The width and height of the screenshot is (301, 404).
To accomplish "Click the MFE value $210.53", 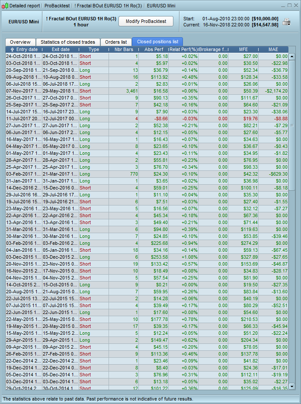I will pyautogui.click(x=249, y=320).
